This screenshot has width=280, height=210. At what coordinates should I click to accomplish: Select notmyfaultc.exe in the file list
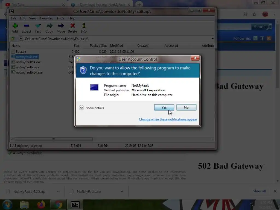28,67
